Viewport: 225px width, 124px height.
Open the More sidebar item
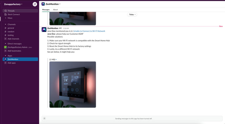click(x=20, y=18)
